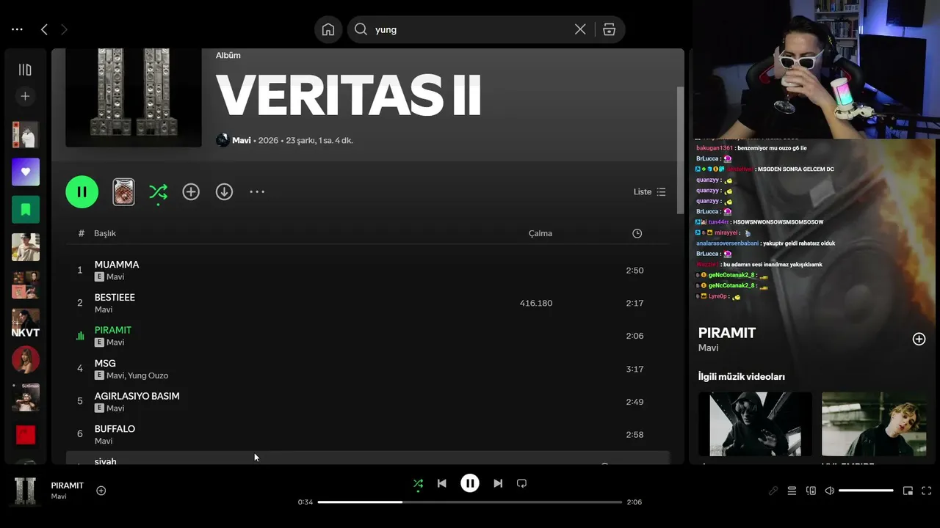
Task: Open the lyrics microphone icon
Action: pyautogui.click(x=773, y=491)
